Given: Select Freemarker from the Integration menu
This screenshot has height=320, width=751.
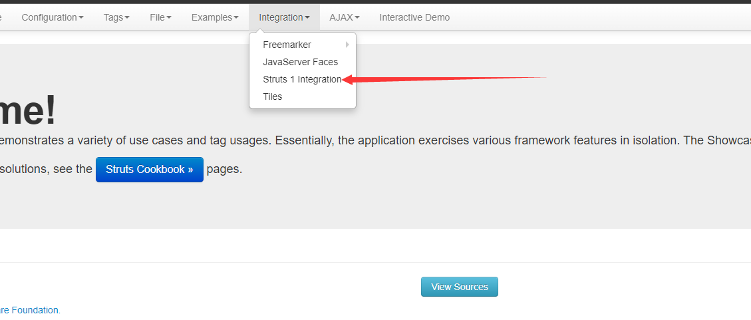Looking at the screenshot, I should tap(287, 45).
